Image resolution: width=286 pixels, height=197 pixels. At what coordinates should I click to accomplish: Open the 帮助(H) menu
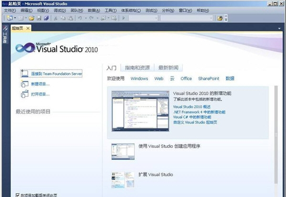(x=203, y=10)
